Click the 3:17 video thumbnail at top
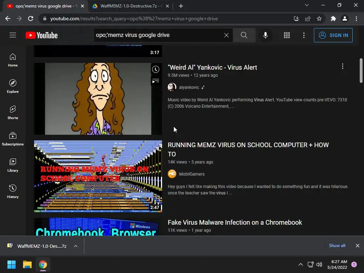The height and width of the screenshot is (273, 364). point(98,51)
